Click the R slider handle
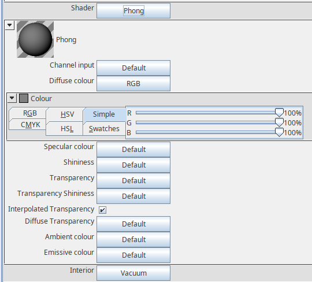Viewport: 312px width, 282px height. click(279, 113)
